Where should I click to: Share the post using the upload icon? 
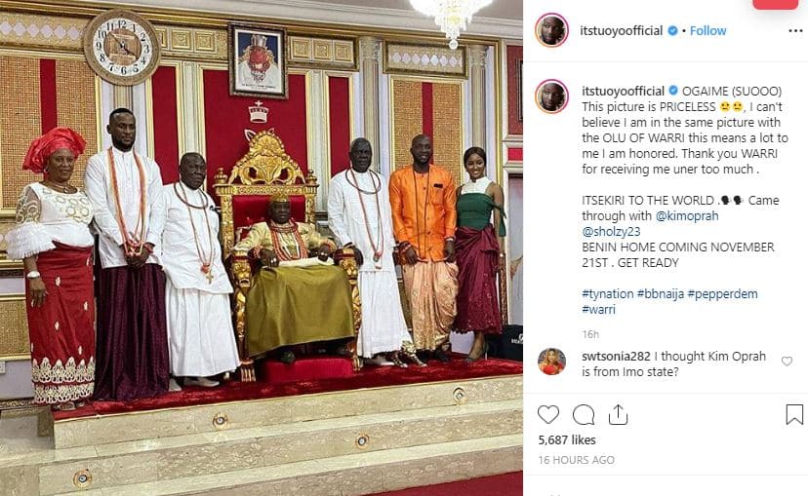click(x=618, y=414)
